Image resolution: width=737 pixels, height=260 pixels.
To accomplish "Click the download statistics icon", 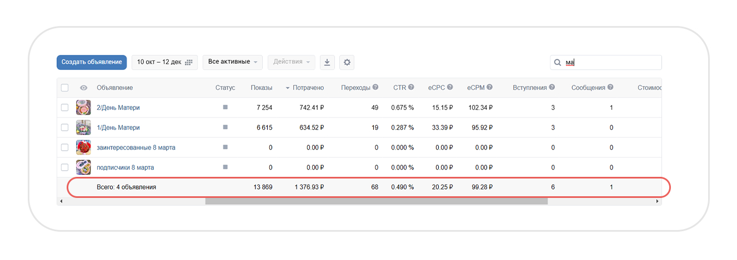I will coord(327,62).
